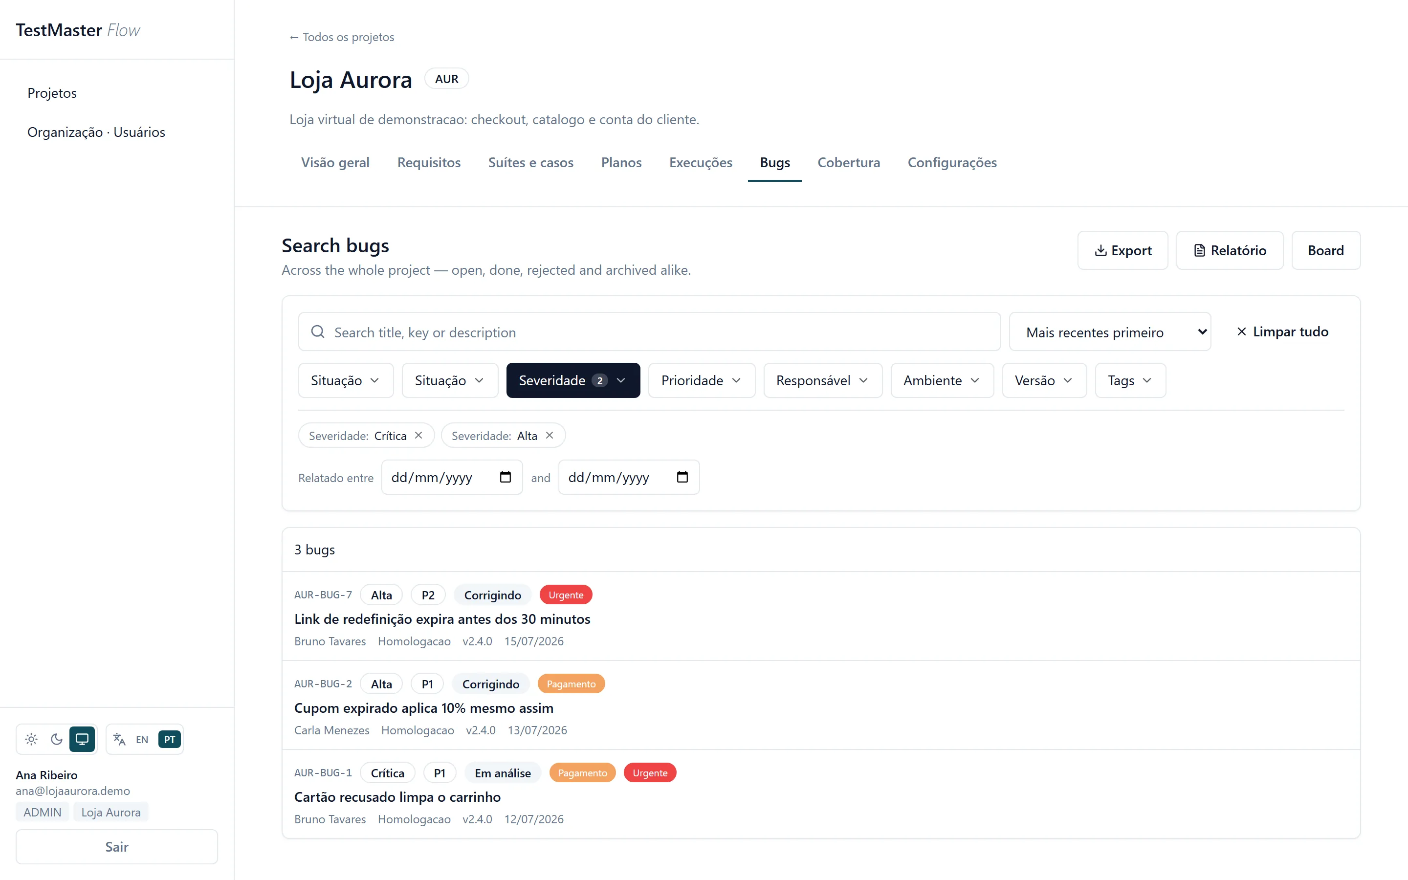Switch to light theme sun icon

click(x=31, y=739)
